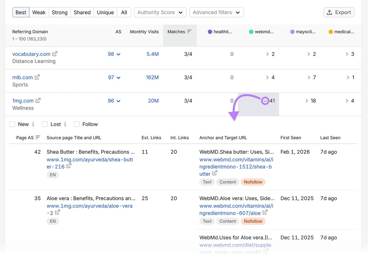Viewport: 368px width, 257px height.
Task: Click the Export button
Action: pyautogui.click(x=339, y=12)
